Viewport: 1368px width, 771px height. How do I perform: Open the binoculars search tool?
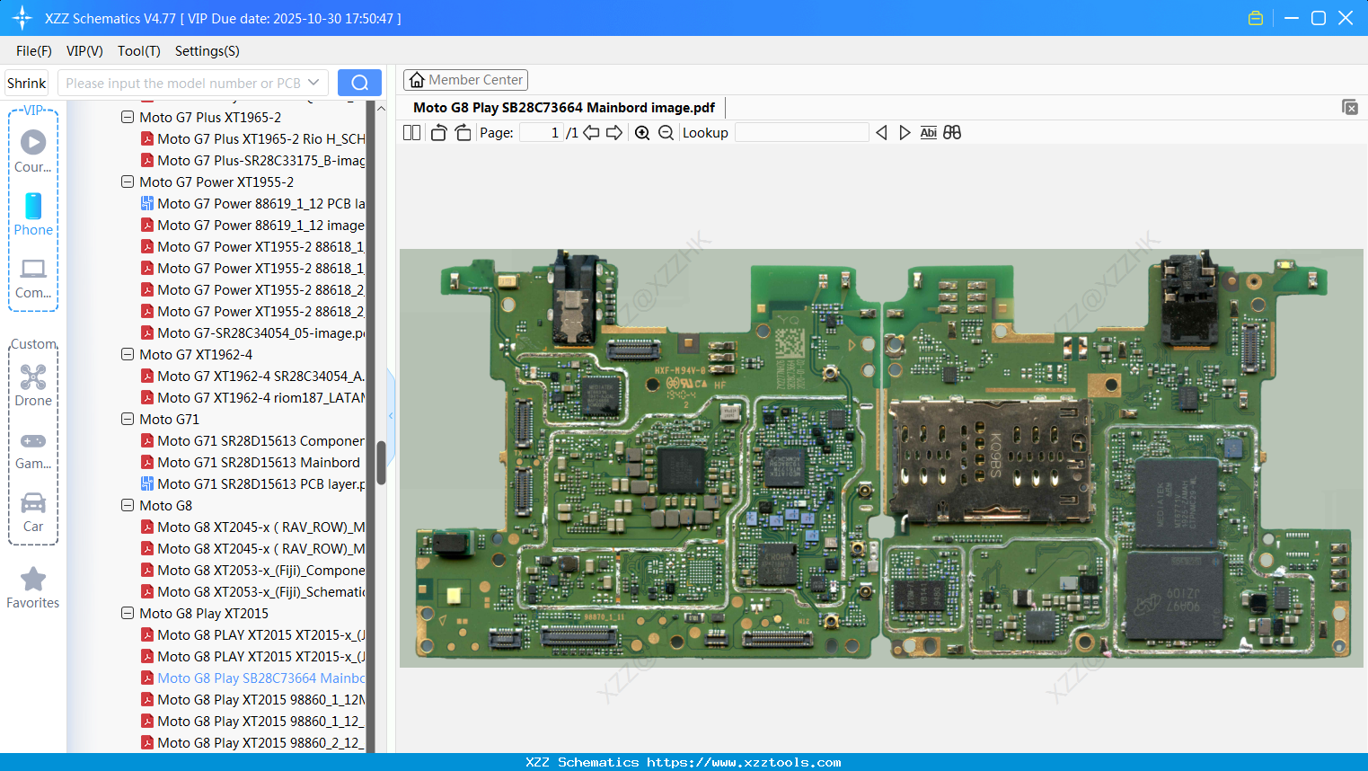(x=952, y=132)
